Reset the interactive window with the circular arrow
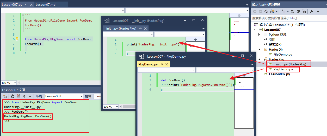The width and height of the screenshot is (327, 136). [13, 96]
